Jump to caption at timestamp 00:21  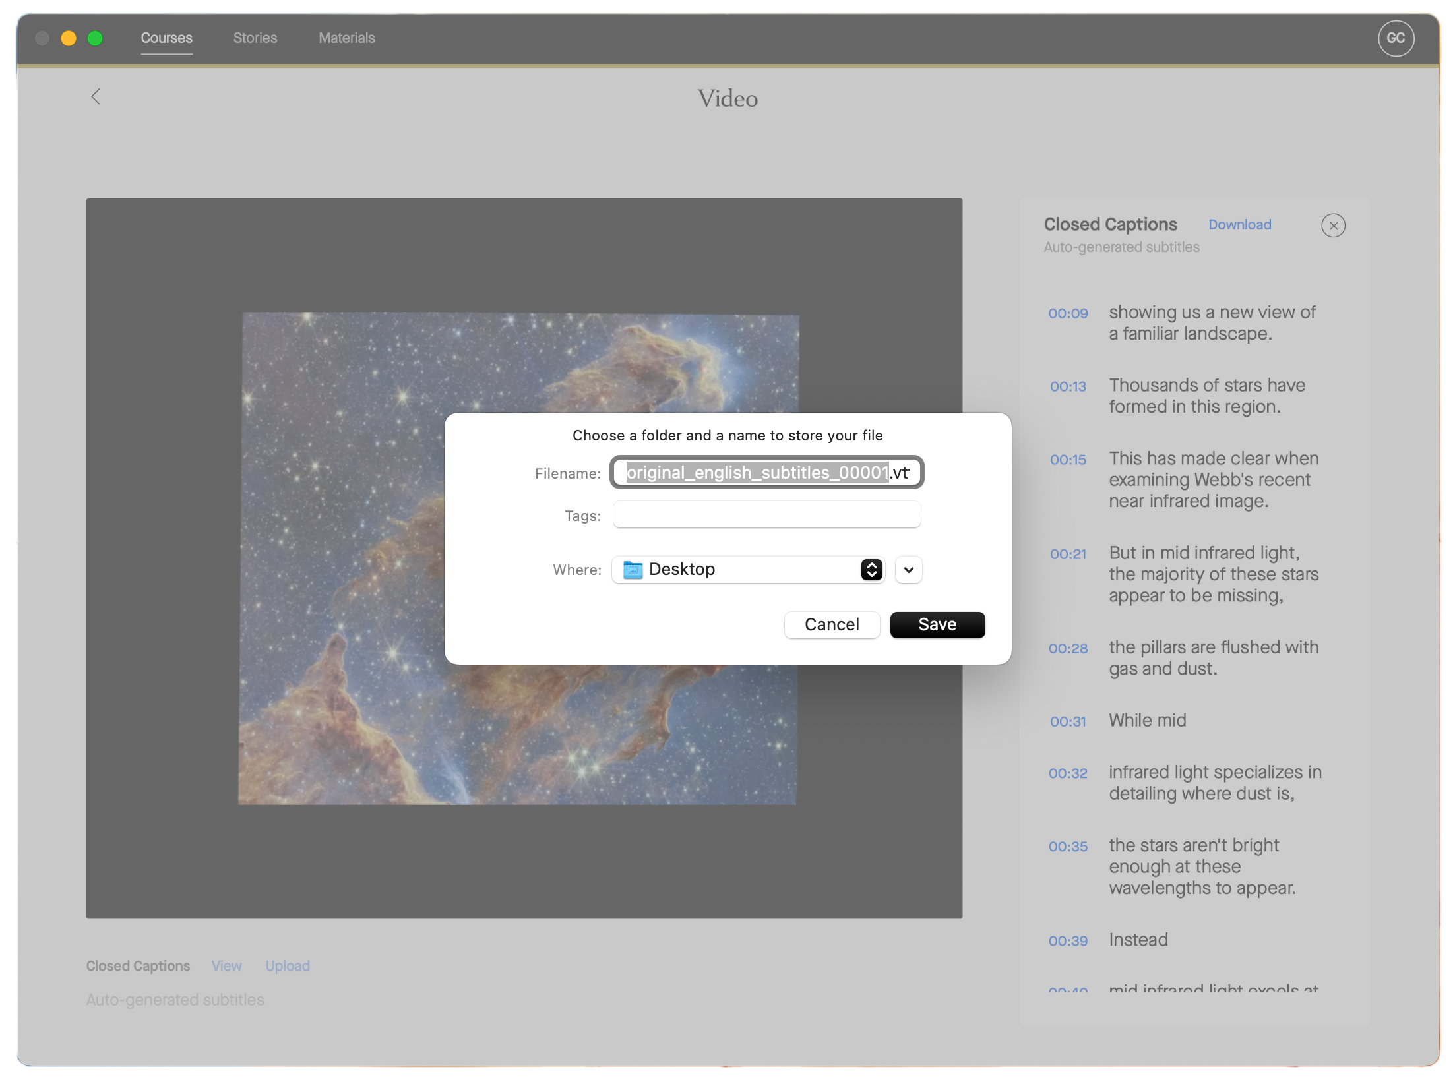[1067, 554]
